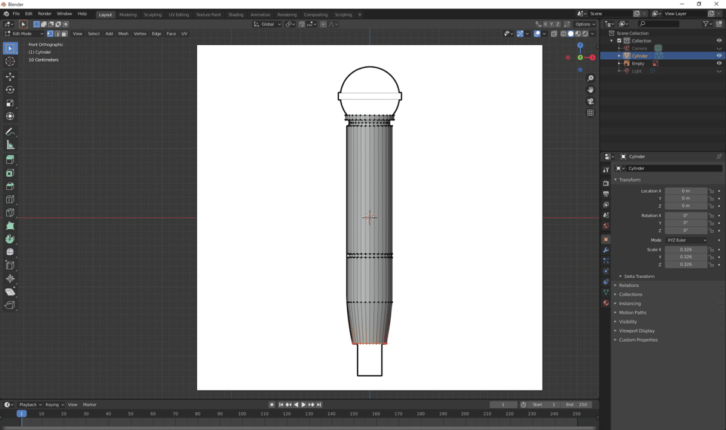
Task: Select the Edge Slide tool
Action: pyautogui.click(x=10, y=265)
